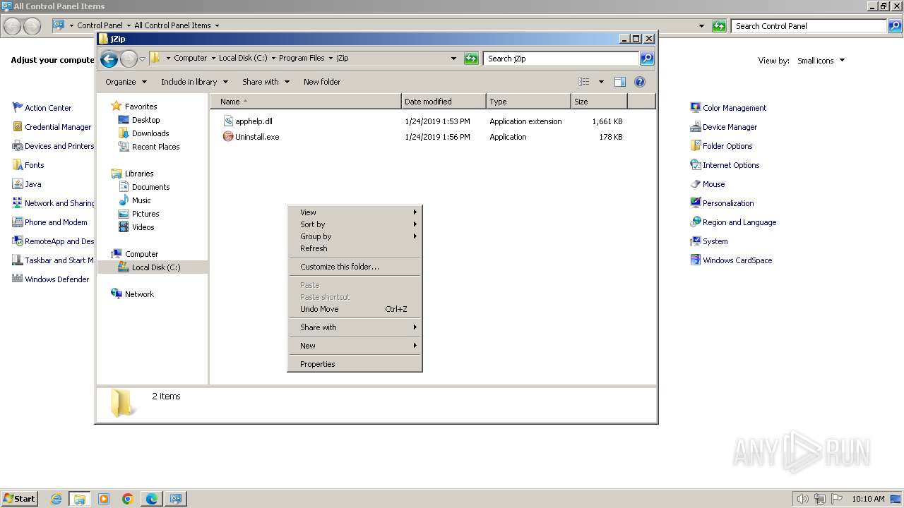904x508 pixels.
Task: Sort files by Type column header
Action: pos(528,102)
